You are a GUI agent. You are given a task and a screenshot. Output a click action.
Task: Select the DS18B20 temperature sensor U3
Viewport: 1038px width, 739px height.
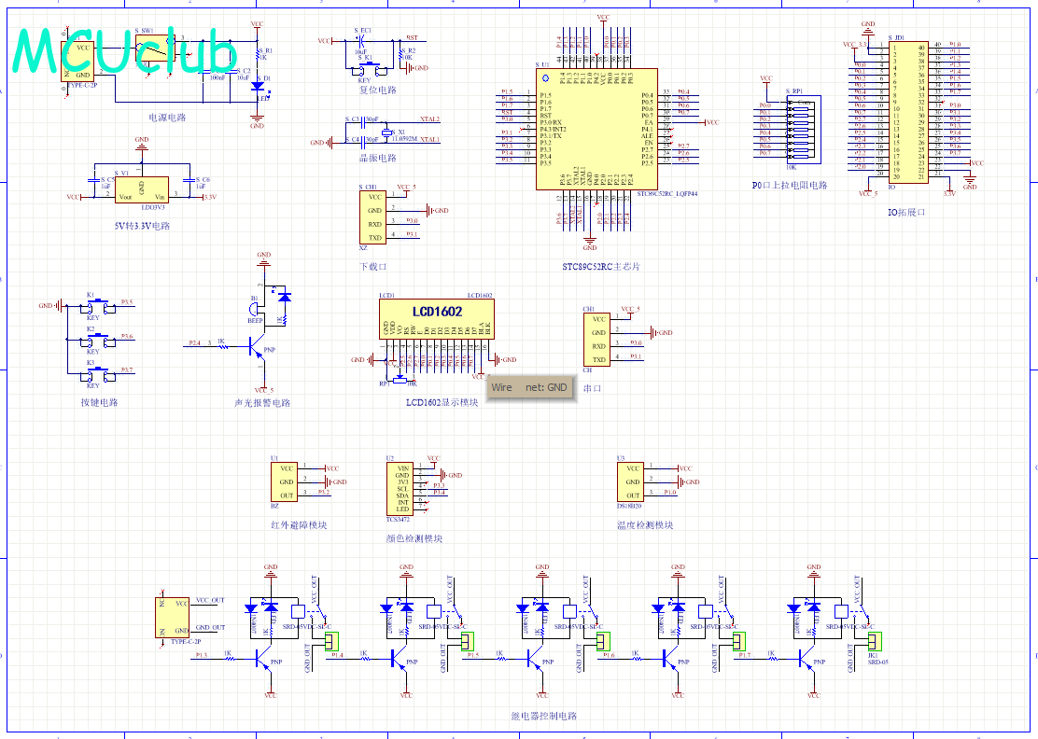(633, 481)
